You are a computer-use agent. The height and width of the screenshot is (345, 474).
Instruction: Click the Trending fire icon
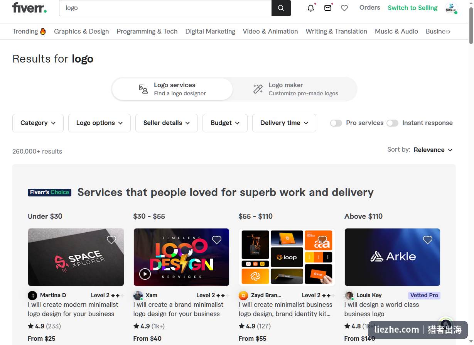(43, 31)
